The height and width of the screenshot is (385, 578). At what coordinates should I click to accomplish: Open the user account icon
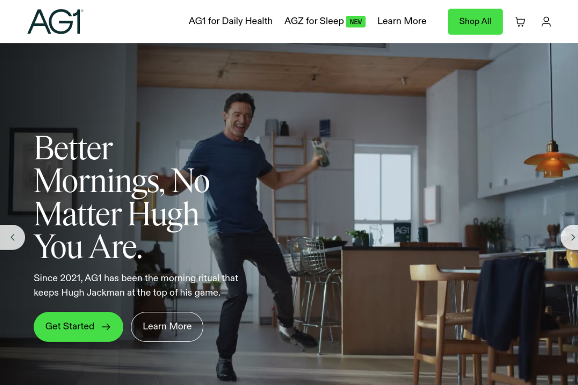point(546,22)
